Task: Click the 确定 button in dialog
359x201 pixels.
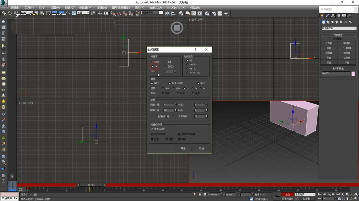Action: pyautogui.click(x=183, y=148)
